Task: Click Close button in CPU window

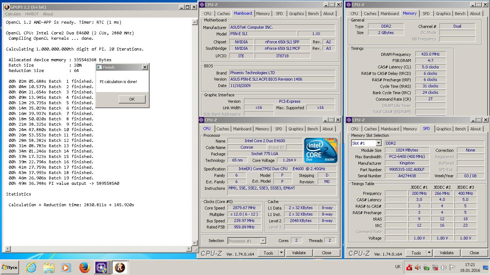Action: [x=326, y=253]
